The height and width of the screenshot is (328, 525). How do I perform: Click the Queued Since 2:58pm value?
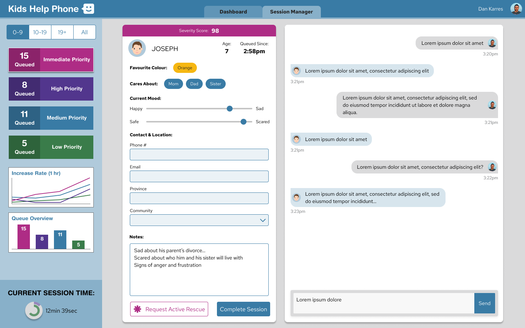coord(254,51)
